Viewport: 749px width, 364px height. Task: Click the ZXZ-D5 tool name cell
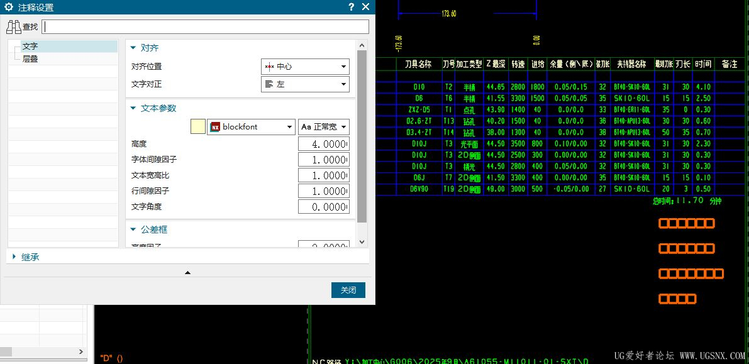tap(419, 110)
